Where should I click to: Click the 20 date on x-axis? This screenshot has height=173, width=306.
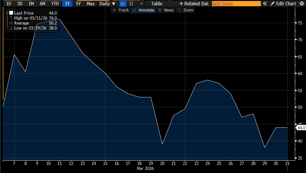(162, 163)
